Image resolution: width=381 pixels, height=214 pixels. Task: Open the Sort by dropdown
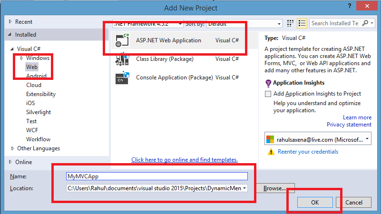click(x=279, y=24)
